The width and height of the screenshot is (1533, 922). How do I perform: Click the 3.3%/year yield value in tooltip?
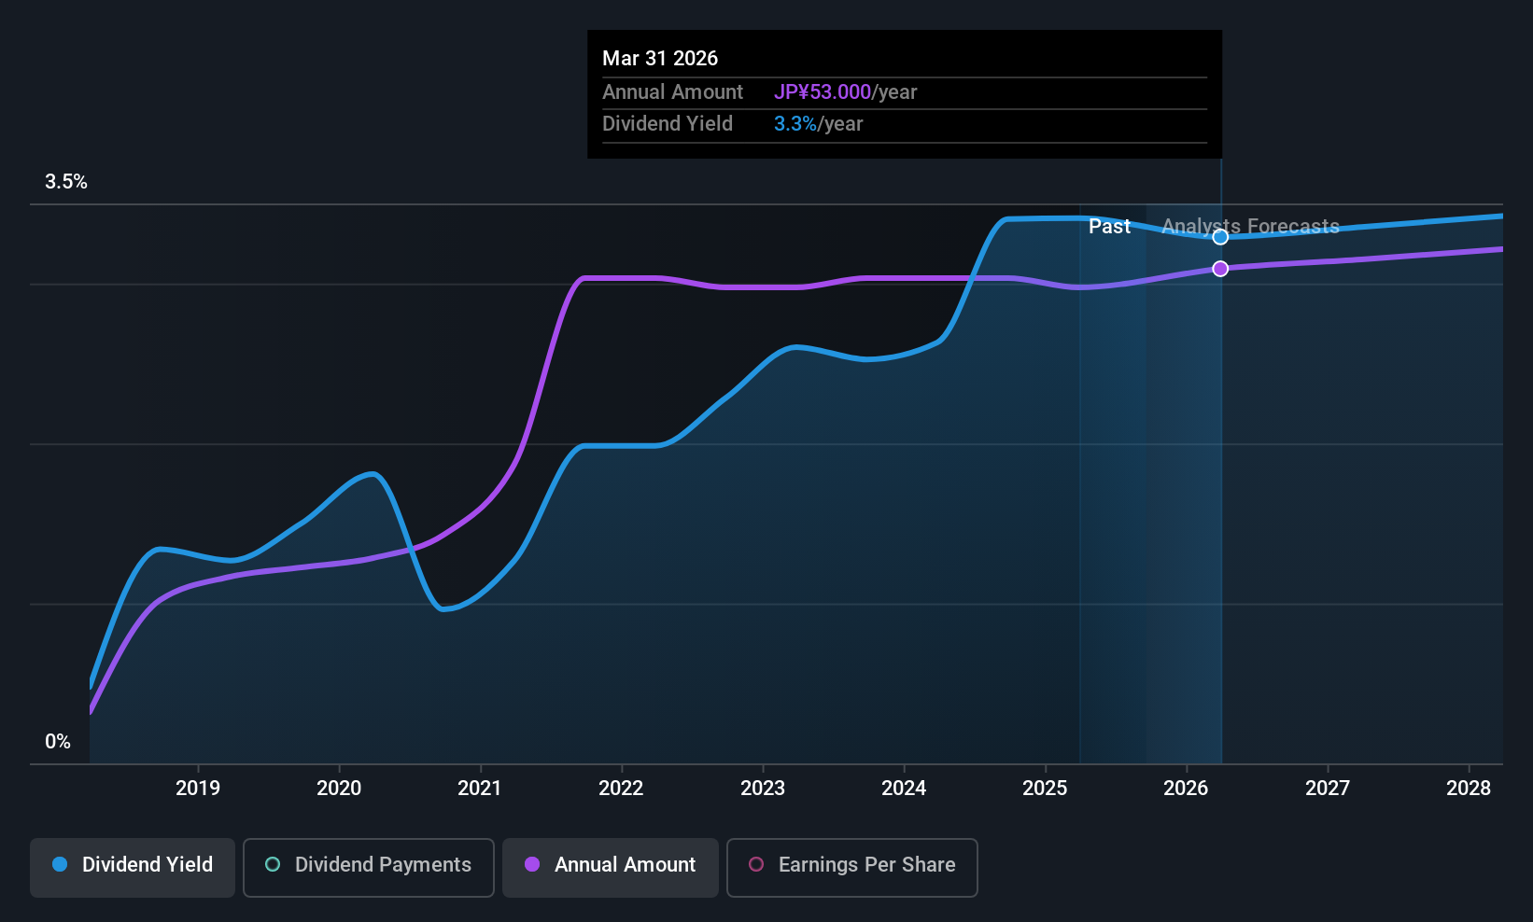click(818, 124)
